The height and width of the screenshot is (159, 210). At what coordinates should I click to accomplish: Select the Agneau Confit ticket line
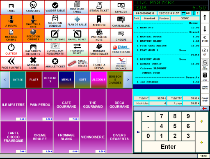click(167, 64)
